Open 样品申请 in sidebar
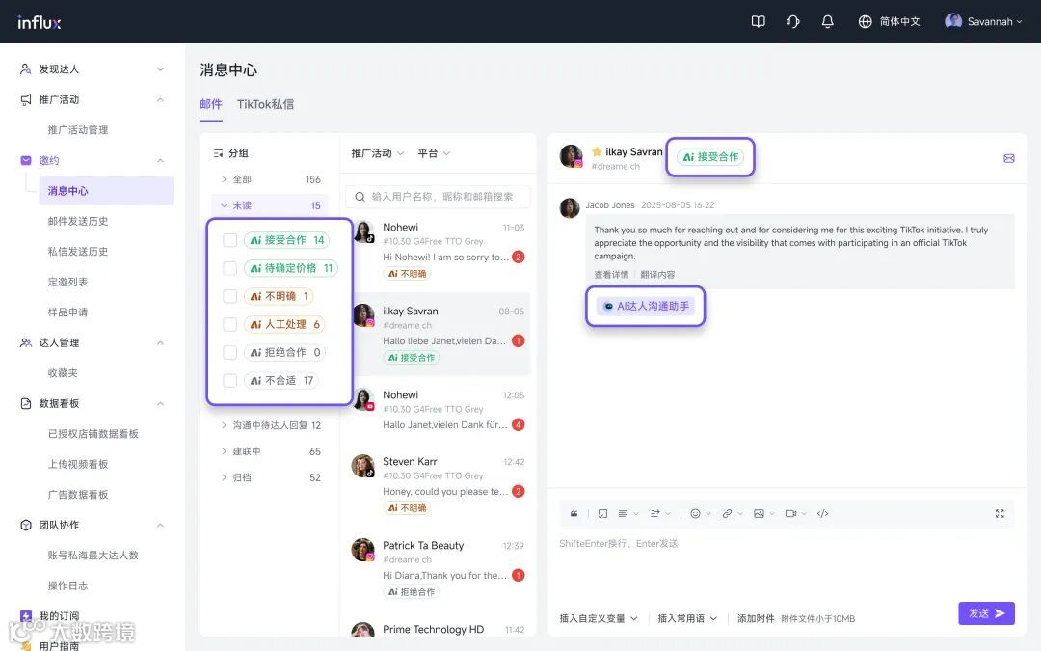 coord(67,312)
